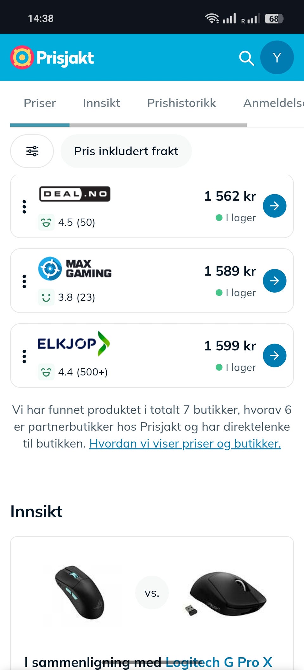Open Hvordan vi viser priser link
The height and width of the screenshot is (670, 304).
(x=185, y=443)
